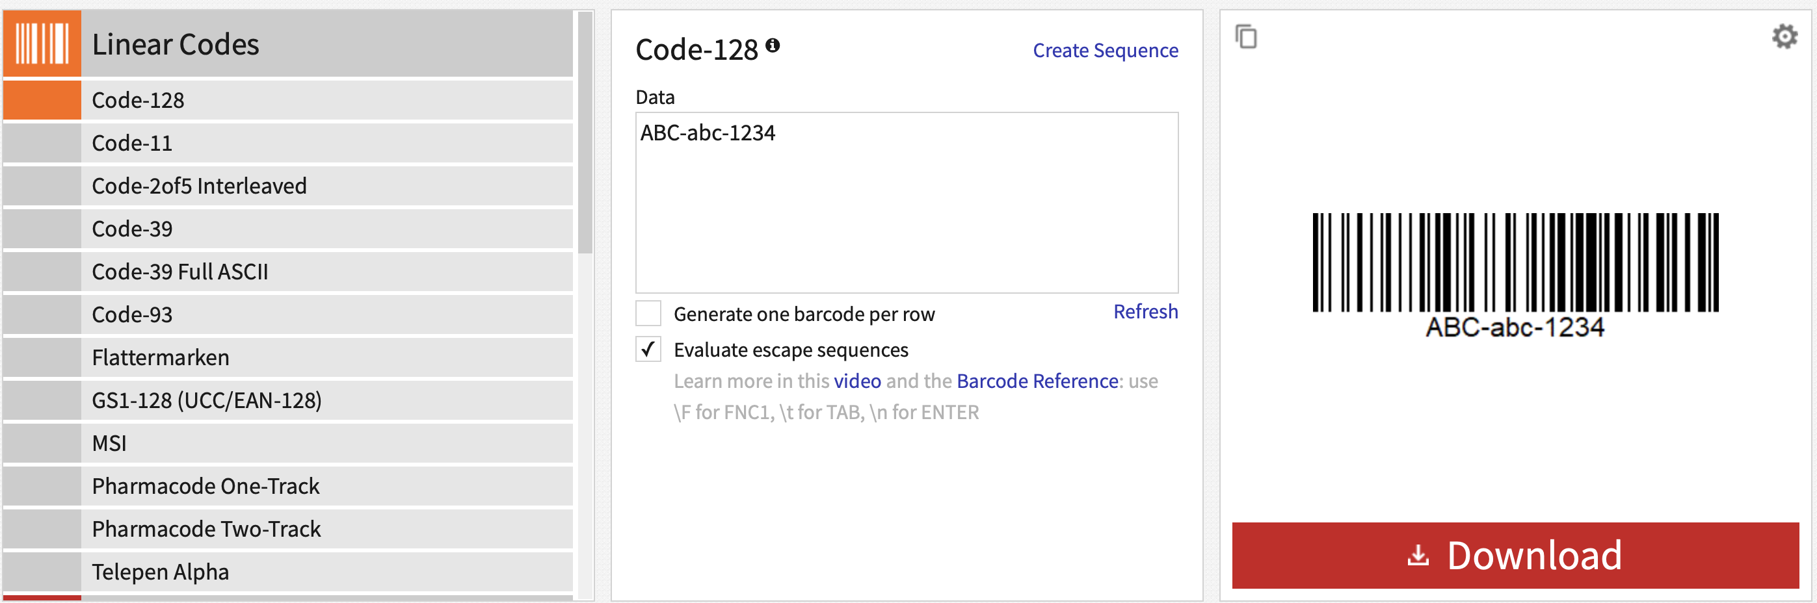Open barcode settings gear icon
The width and height of the screenshot is (1817, 603).
(x=1784, y=36)
